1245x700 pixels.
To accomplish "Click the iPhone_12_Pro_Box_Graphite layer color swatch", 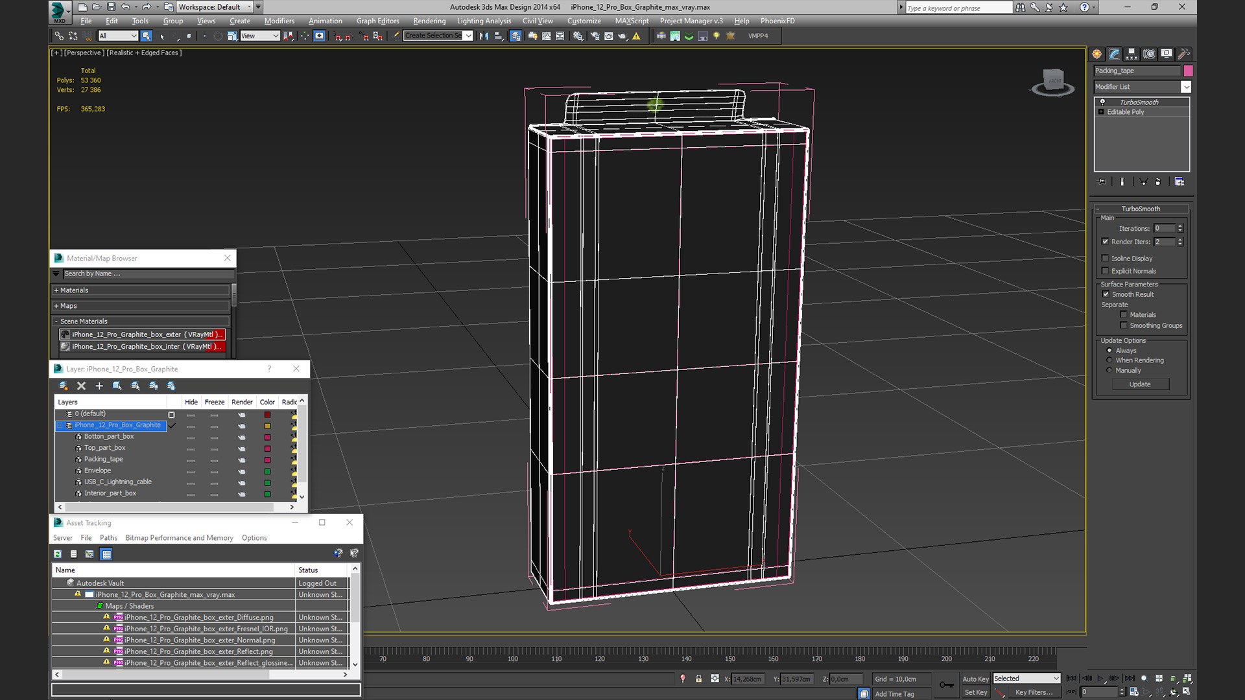I will click(267, 426).
